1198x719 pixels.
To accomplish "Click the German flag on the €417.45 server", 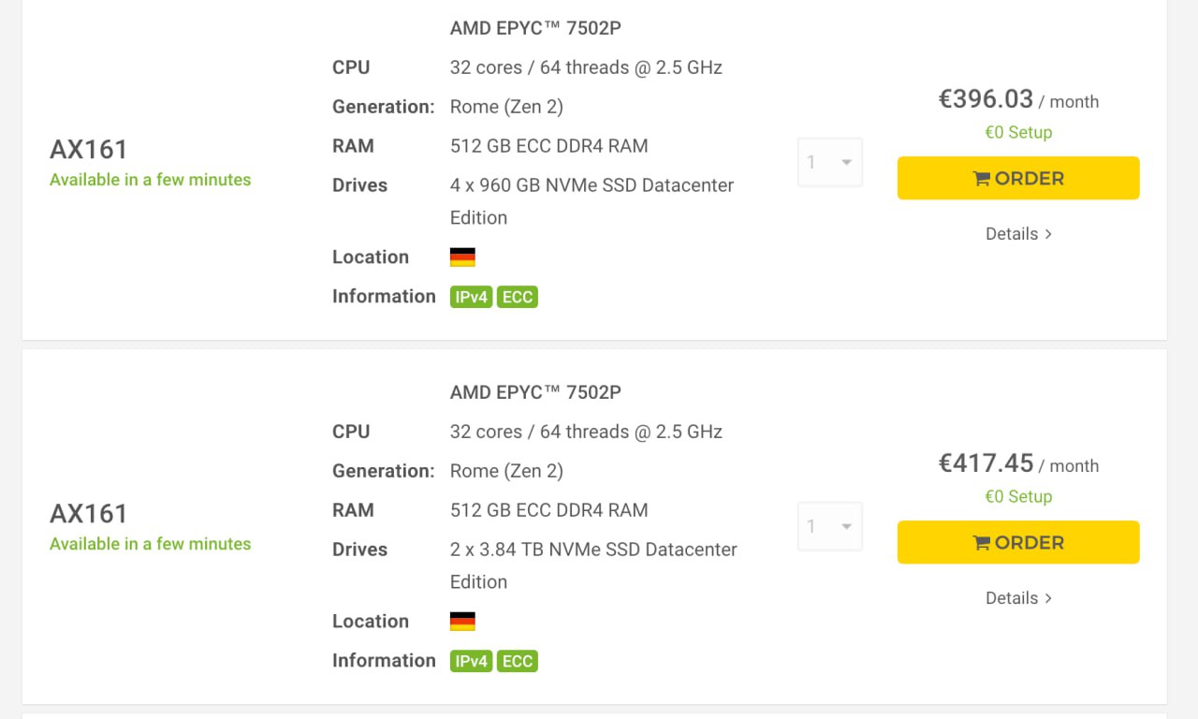I will click(x=462, y=622).
